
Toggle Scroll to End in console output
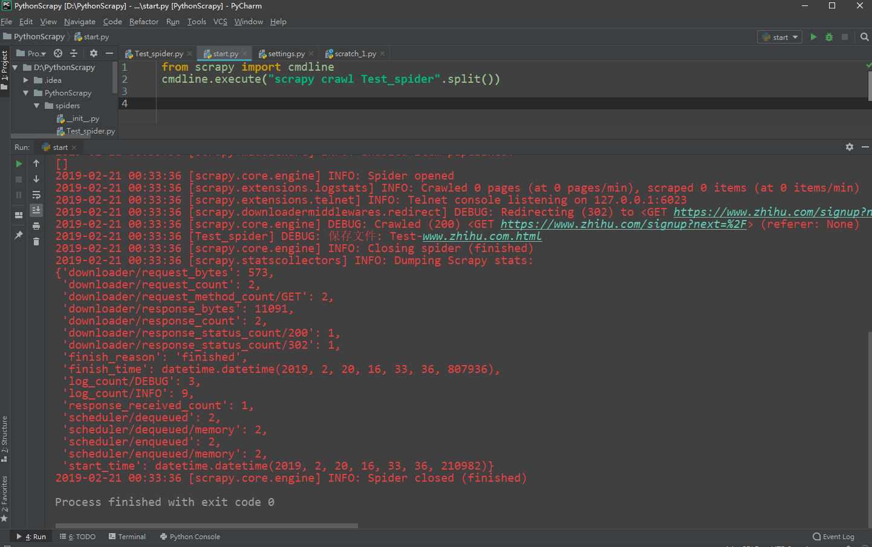[36, 210]
